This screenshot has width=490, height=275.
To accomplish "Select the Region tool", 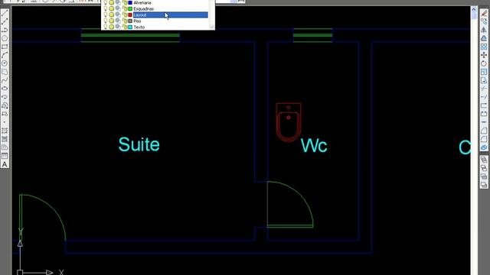I will [5, 147].
